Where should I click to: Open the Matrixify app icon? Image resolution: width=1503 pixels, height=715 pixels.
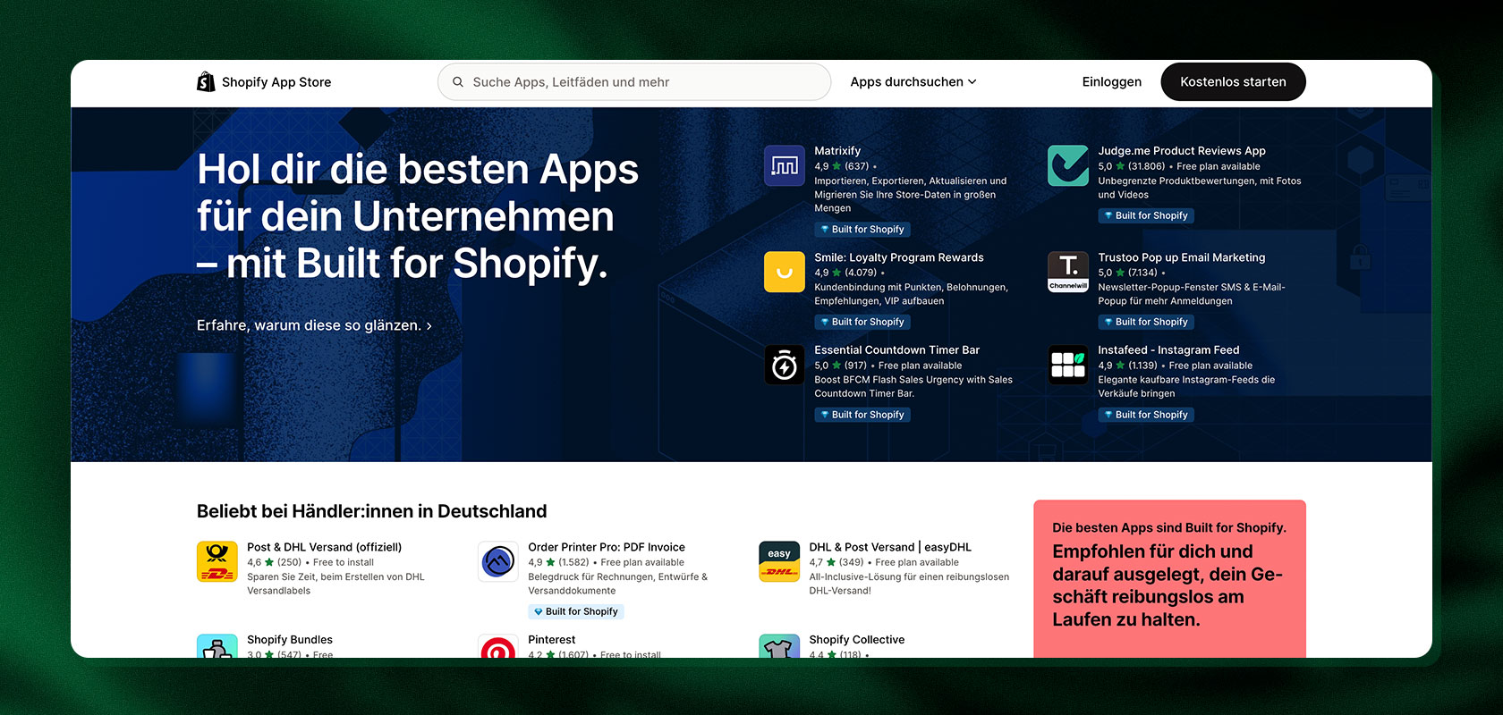(x=785, y=165)
